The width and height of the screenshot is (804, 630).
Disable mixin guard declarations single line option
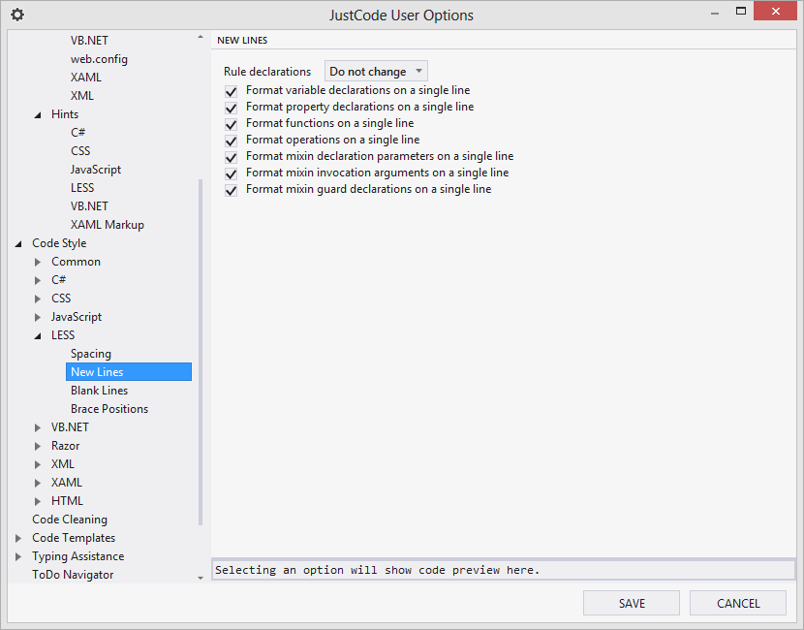(231, 190)
